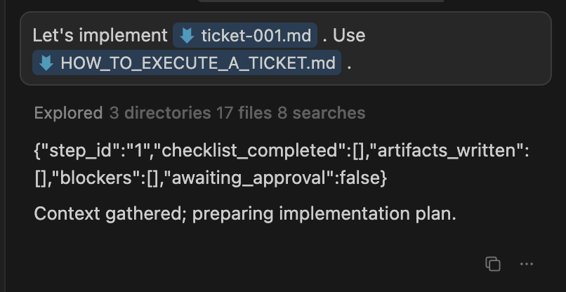
Task: Open the more actions ellipsis menu
Action: pyautogui.click(x=527, y=264)
